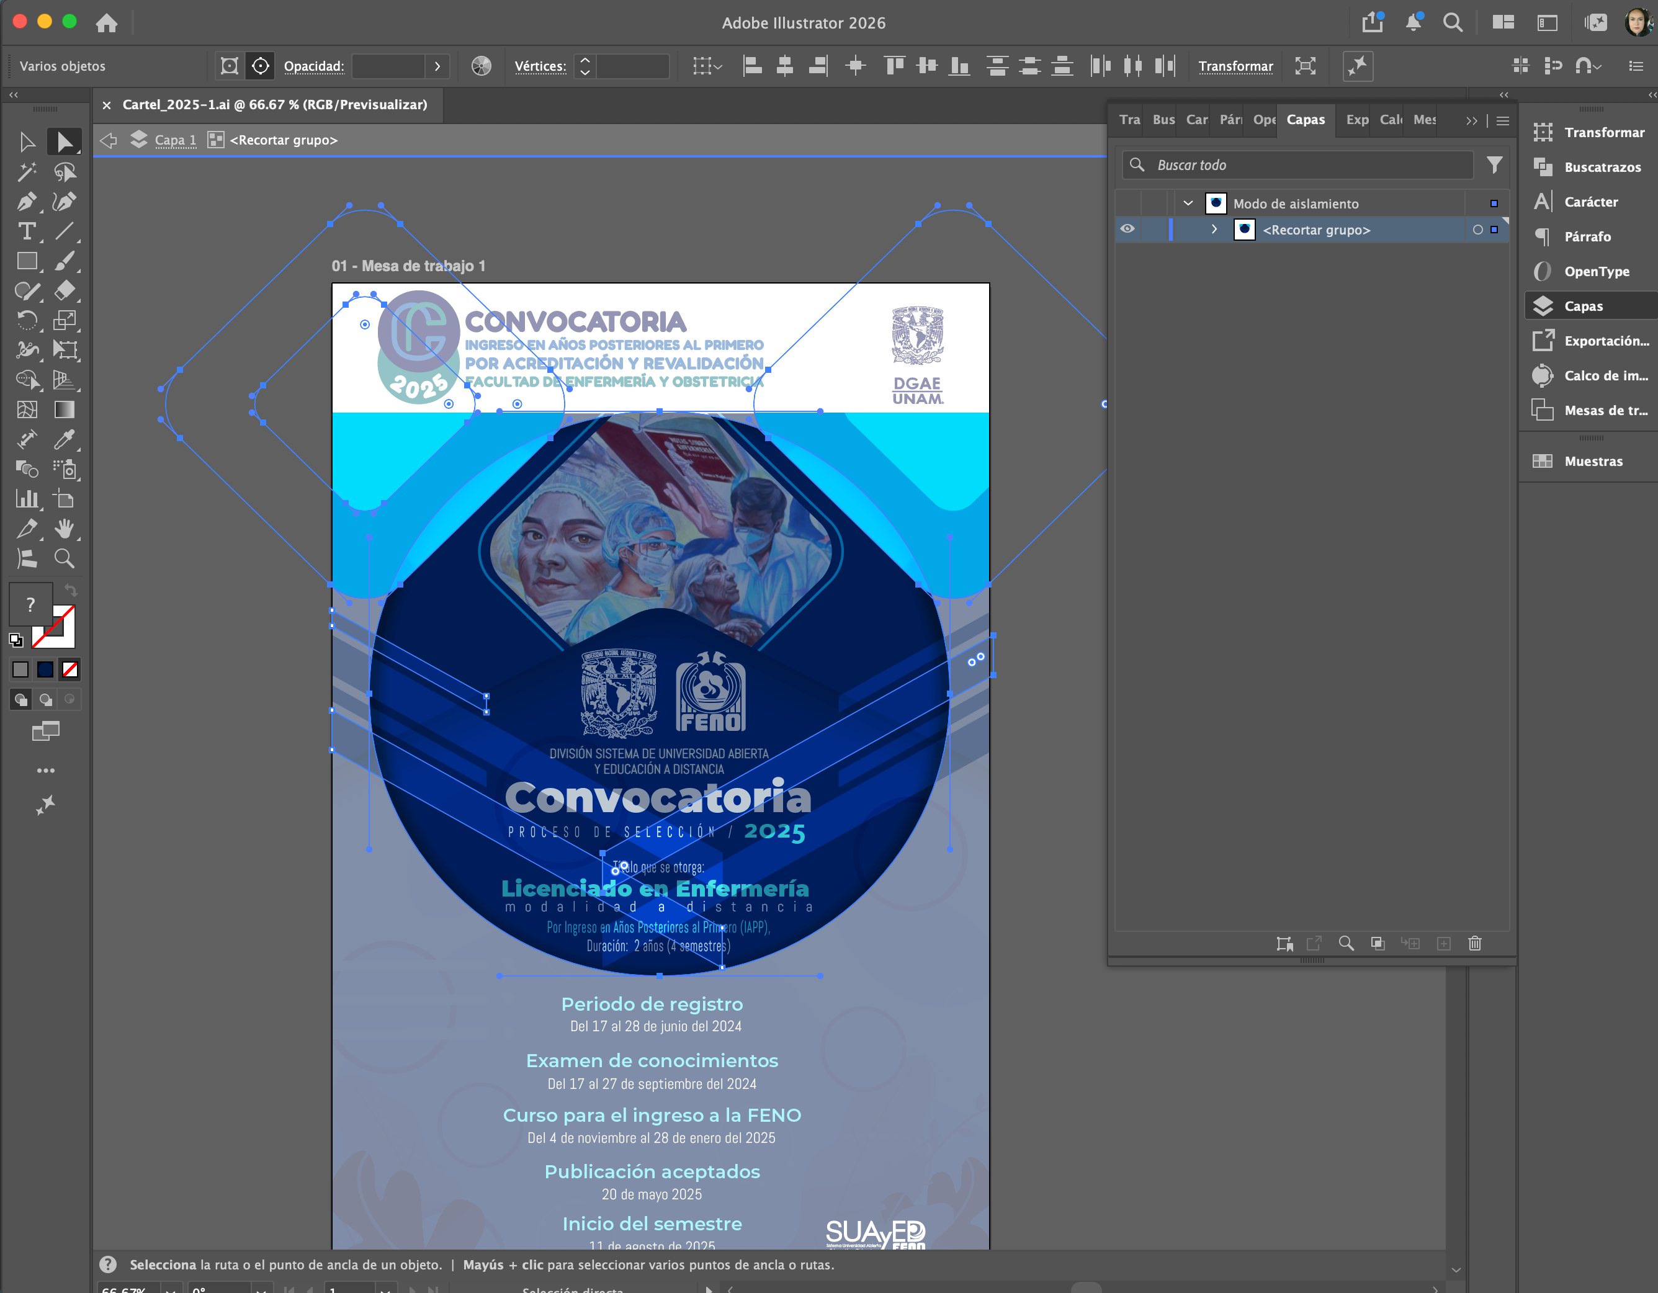Open the anchor selection dropdown
1658x1293 pixels.
707,66
